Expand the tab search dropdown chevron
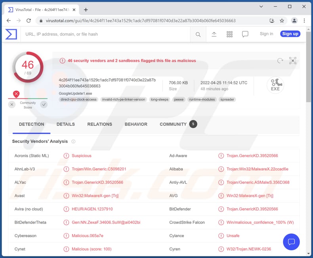This screenshot has width=313, height=258. [x=261, y=7]
